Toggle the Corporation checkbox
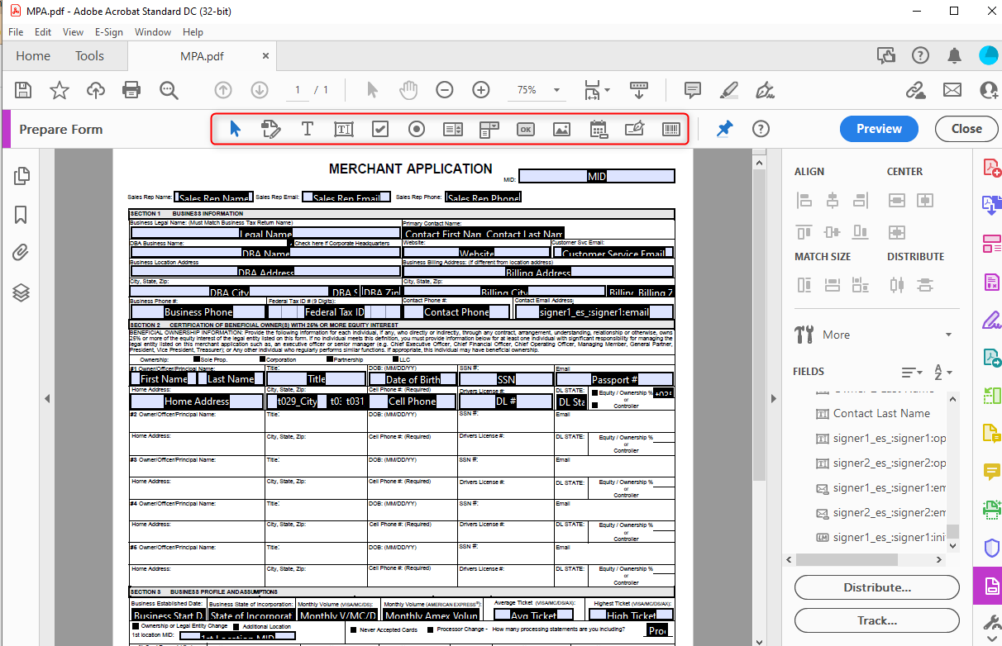This screenshot has height=646, width=1002. (x=263, y=359)
